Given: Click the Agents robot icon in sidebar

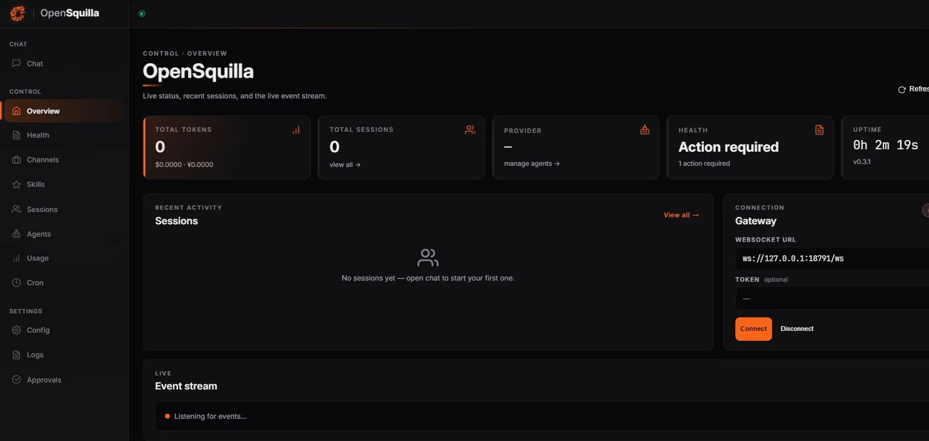Looking at the screenshot, I should [17, 234].
